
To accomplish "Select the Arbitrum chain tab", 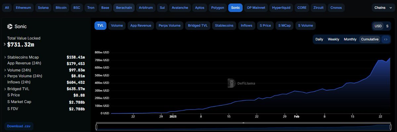I will click(x=146, y=7).
